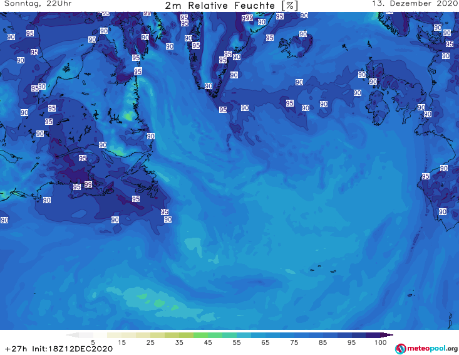Click the 'Sonntag, 22Uhr' time label
Screen dimensions: 459x355
point(38,4)
